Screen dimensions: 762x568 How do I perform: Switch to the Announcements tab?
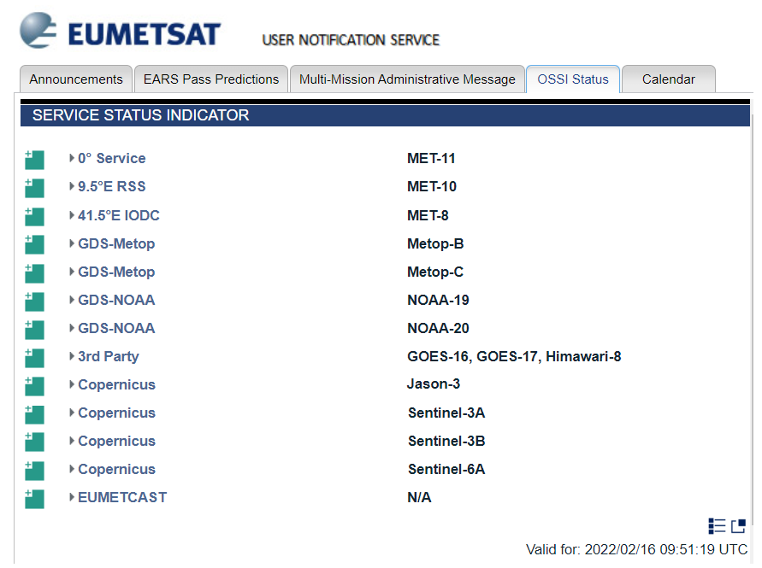point(76,79)
